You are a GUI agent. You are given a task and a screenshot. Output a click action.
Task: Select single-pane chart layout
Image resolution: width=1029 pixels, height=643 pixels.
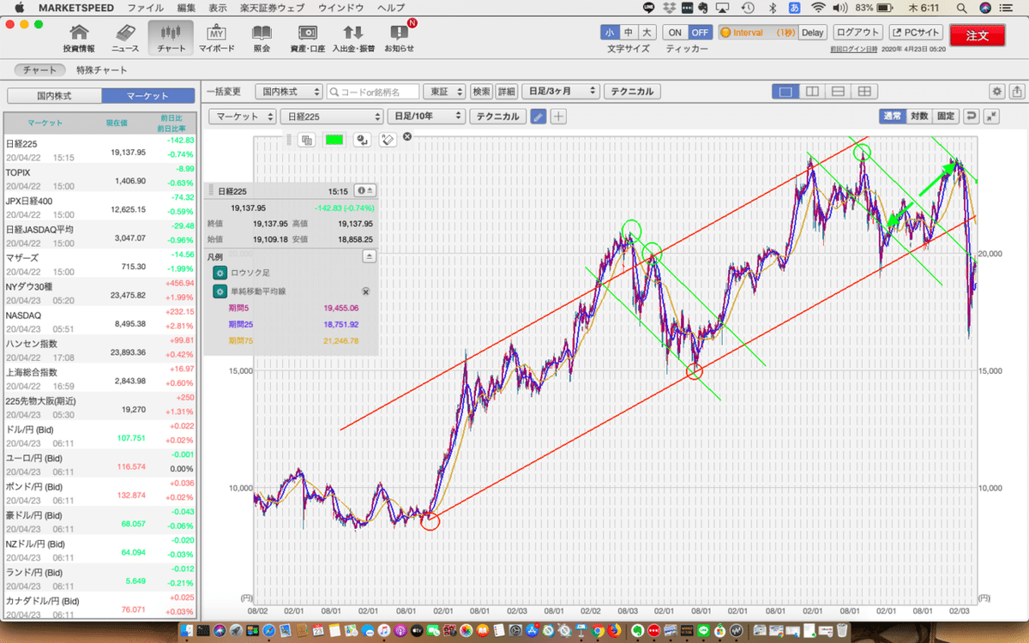785,91
